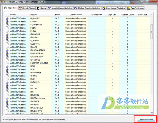Screen dimensions: 158x123
Task: Click the Inspection tab clipboard icon
Action: [5, 8]
